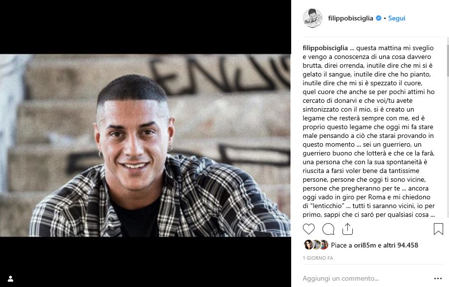Image resolution: width=449 pixels, height=287 pixels.
Task: Open the three-dots more options menu
Action: click(438, 278)
